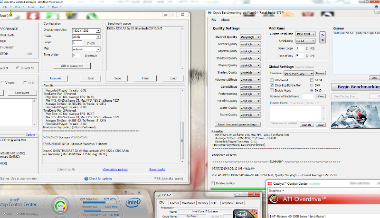Switch to the Mainboard tab in CPU-Z

[188, 203]
